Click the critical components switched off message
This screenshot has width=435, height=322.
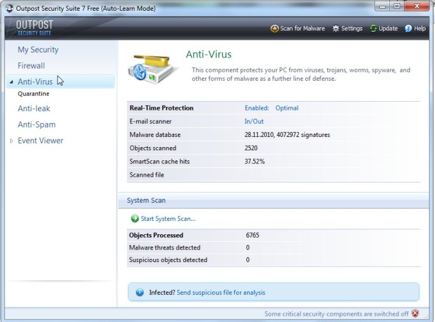pyautogui.click(x=336, y=314)
